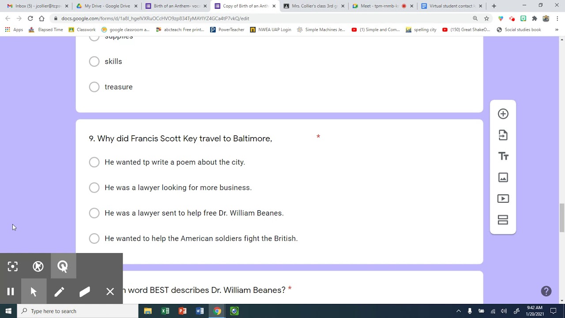Switch to Virtual student contact tab
The height and width of the screenshot is (318, 565).
(451, 6)
